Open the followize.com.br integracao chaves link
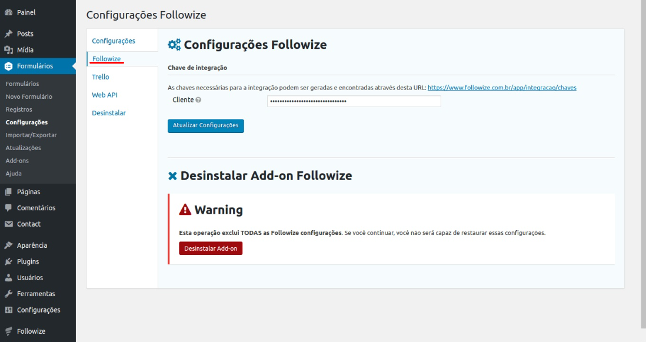646x342 pixels. 502,88
